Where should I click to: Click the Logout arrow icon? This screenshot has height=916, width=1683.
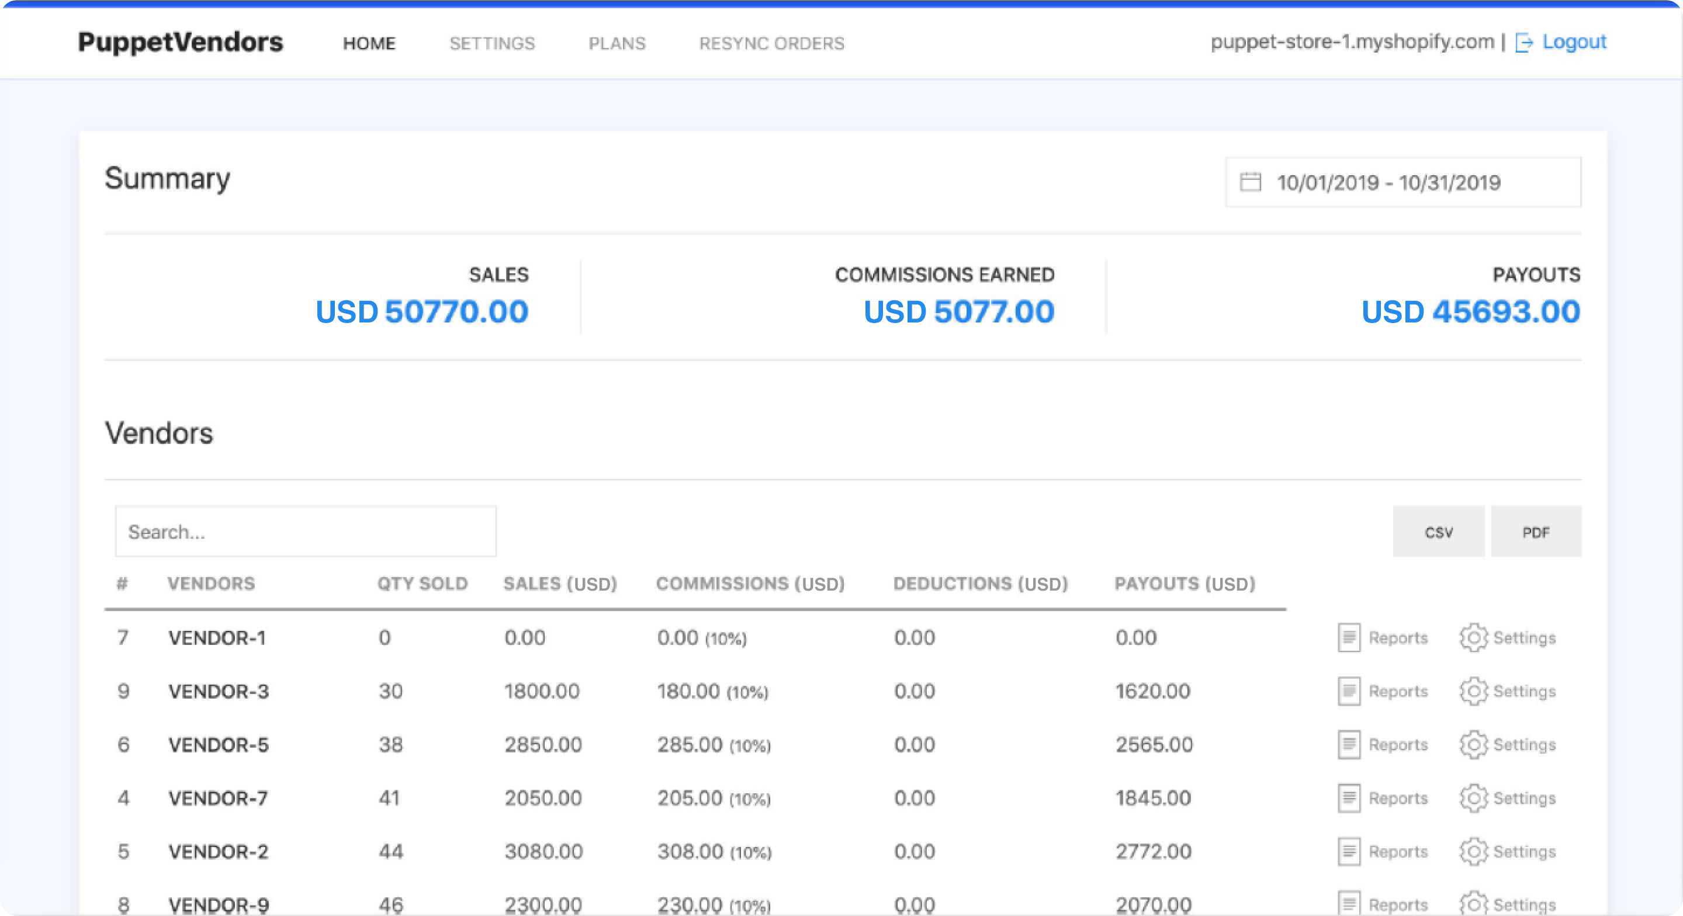(x=1523, y=43)
